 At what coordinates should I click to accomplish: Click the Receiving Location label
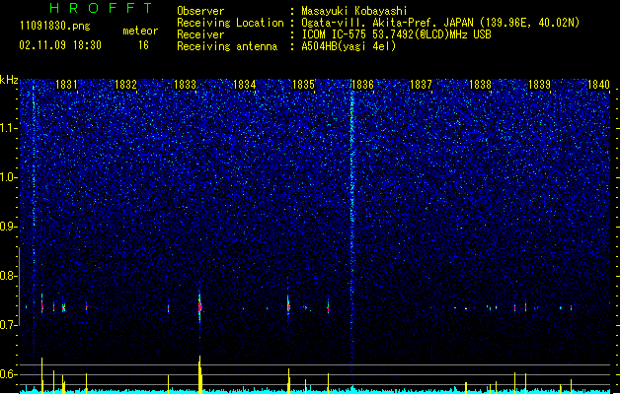[230, 23]
